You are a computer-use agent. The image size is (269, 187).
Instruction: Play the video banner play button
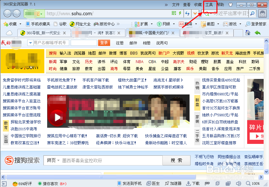coord(57,118)
